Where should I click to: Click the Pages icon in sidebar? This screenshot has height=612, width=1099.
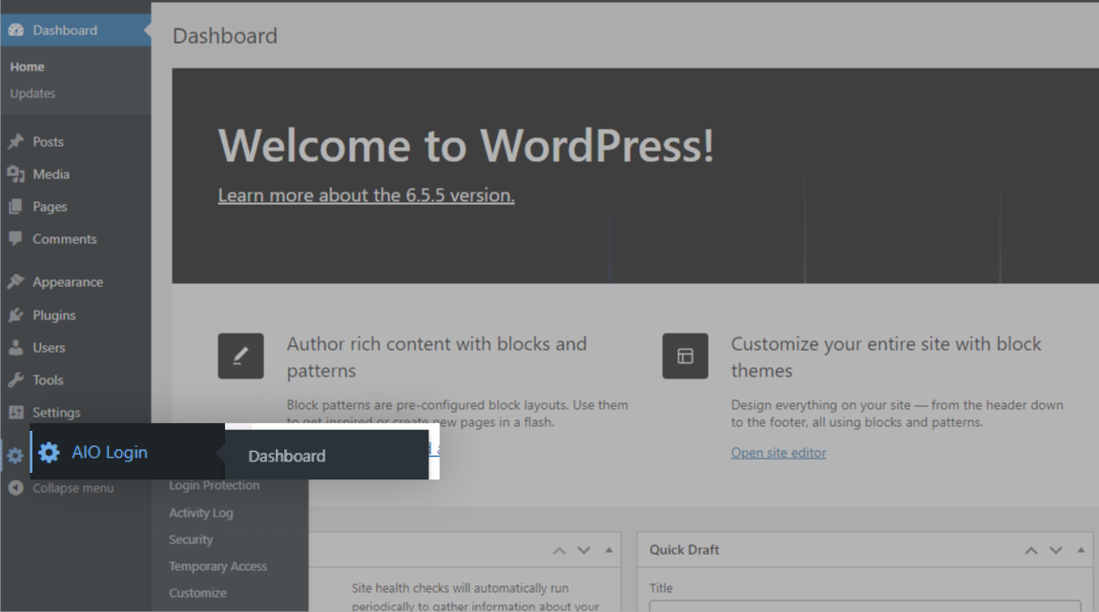[15, 207]
